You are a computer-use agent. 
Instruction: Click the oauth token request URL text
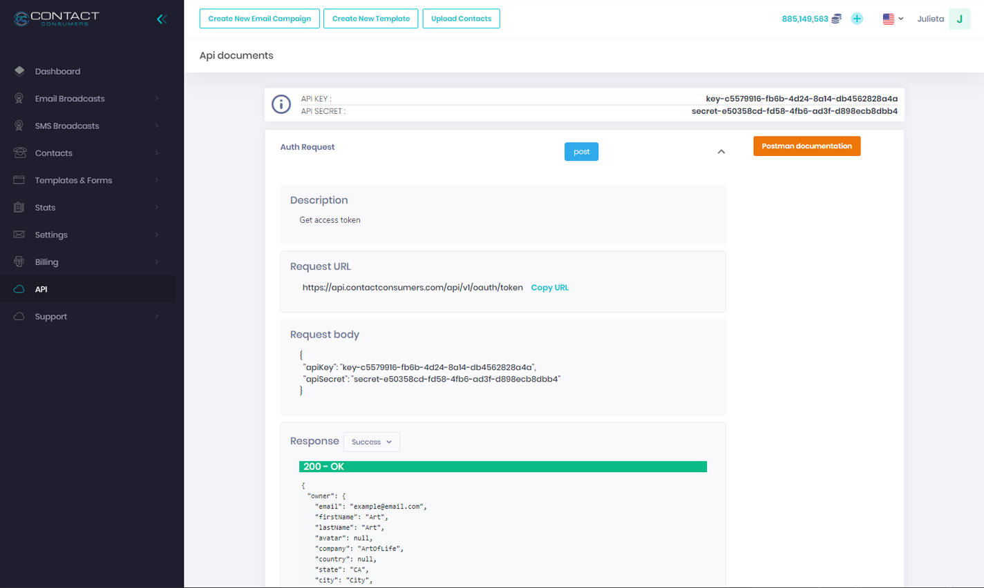pyautogui.click(x=413, y=288)
